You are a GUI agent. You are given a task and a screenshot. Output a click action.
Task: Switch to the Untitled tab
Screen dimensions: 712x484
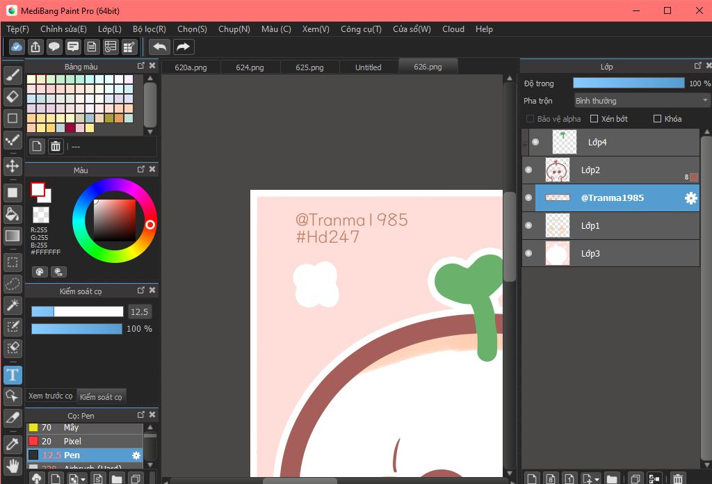click(x=369, y=67)
